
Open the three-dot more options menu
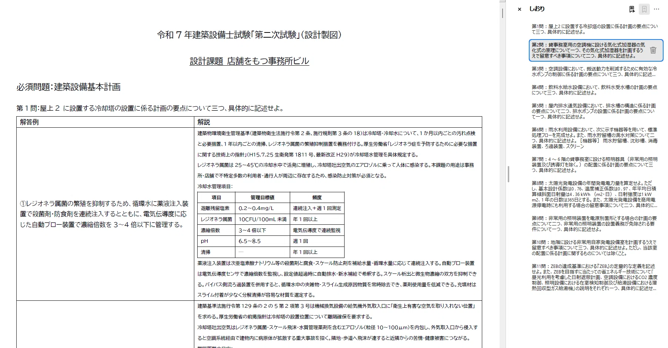click(x=657, y=9)
